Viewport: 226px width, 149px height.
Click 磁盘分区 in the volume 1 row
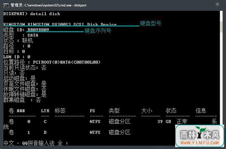[x=120, y=132]
